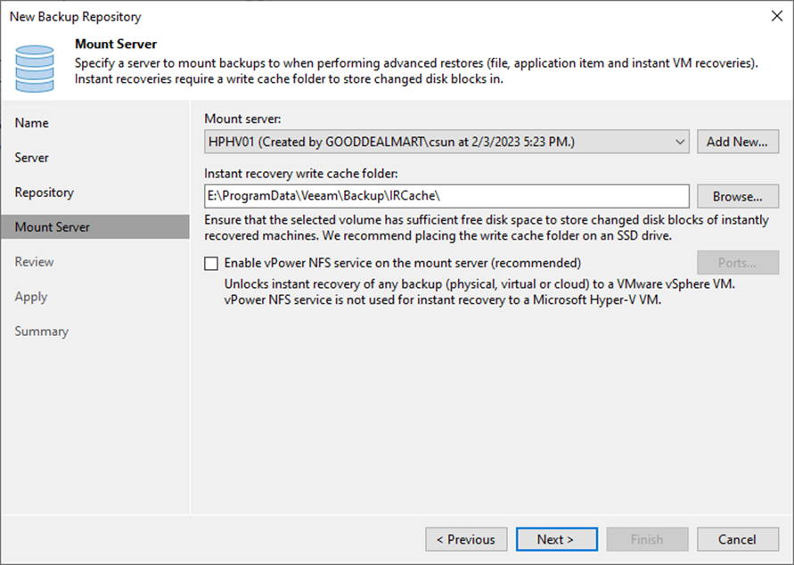The width and height of the screenshot is (794, 565).
Task: Click the backup repository database icon
Action: pos(34,63)
